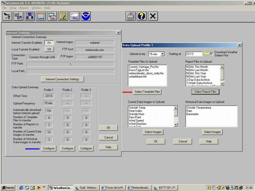Click Cancel in Internet Settings window
The image size is (255, 191).
pos(108,137)
